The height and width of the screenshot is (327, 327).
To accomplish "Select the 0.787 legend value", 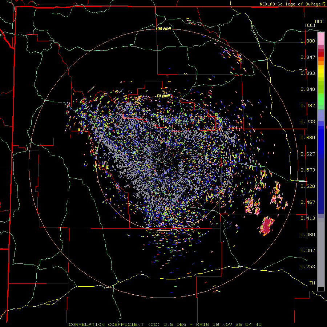I will [308, 105].
